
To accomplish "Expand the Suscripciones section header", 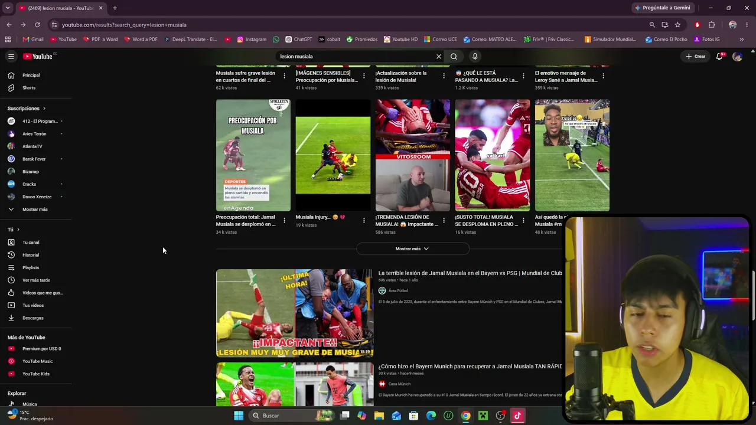I will pyautogui.click(x=27, y=109).
